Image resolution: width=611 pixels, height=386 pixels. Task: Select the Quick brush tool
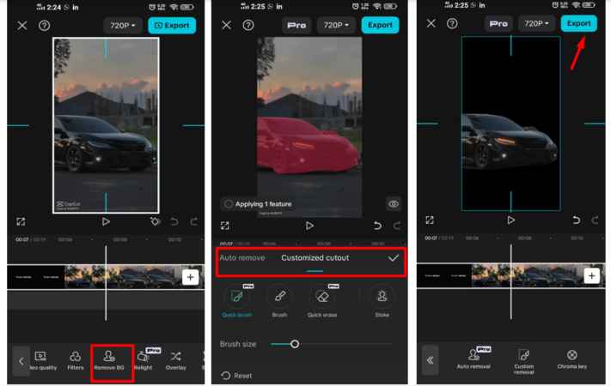click(236, 301)
